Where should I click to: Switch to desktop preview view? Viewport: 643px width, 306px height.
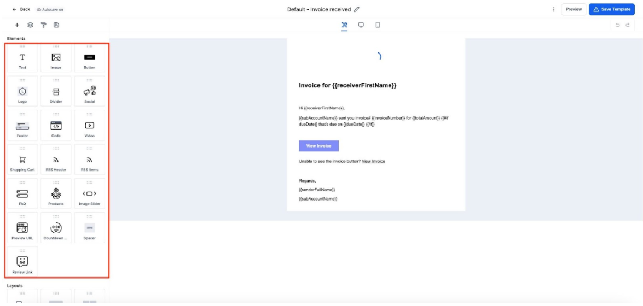(x=361, y=25)
